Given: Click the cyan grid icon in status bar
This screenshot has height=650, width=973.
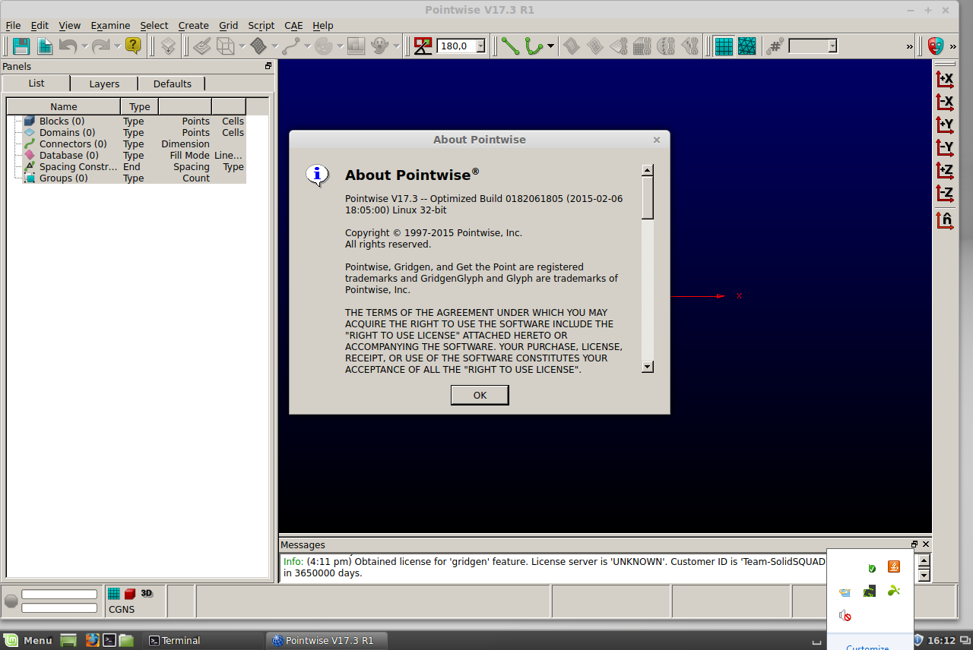Looking at the screenshot, I should [x=113, y=594].
